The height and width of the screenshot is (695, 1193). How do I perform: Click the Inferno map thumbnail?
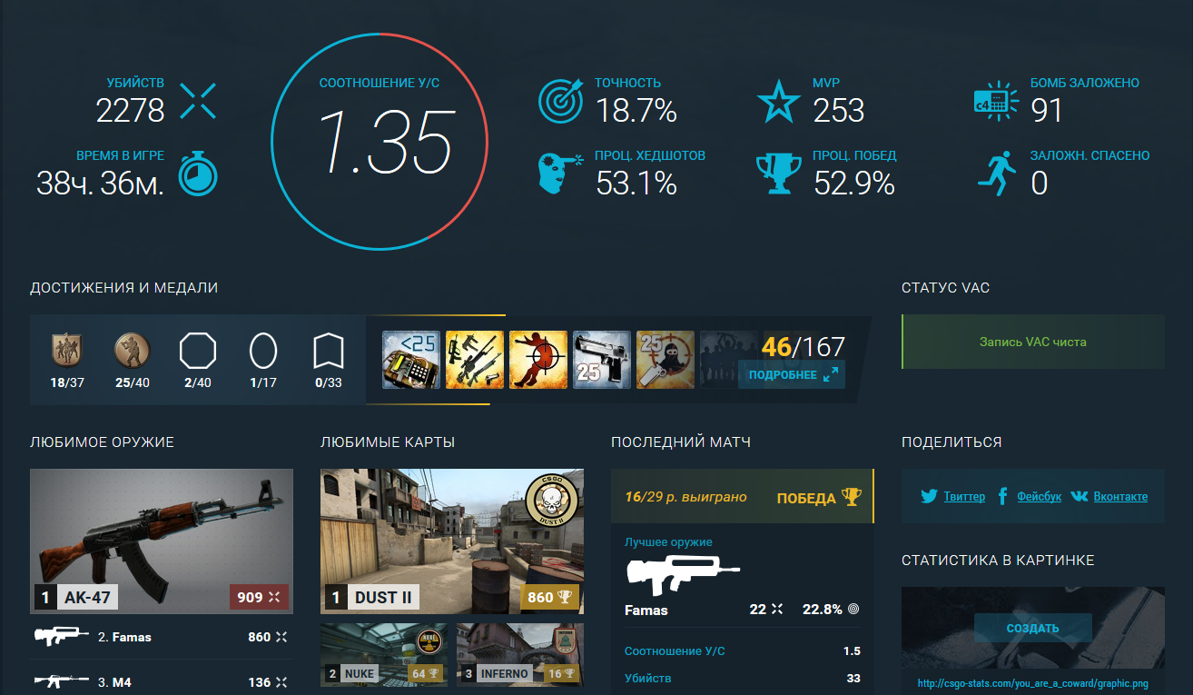click(x=520, y=654)
